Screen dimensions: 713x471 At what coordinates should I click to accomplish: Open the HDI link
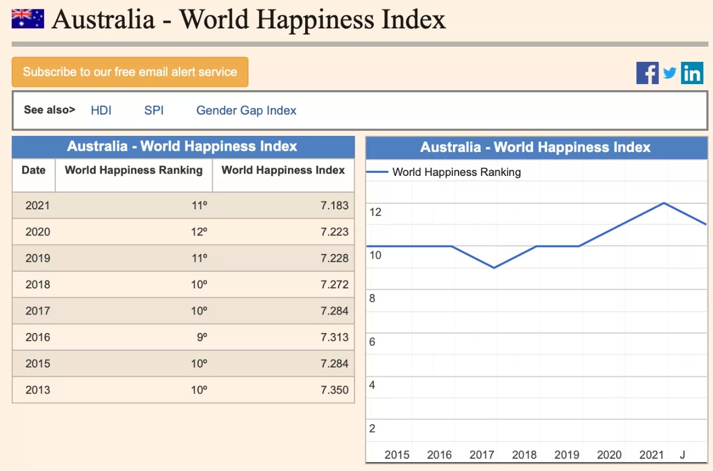coord(101,110)
